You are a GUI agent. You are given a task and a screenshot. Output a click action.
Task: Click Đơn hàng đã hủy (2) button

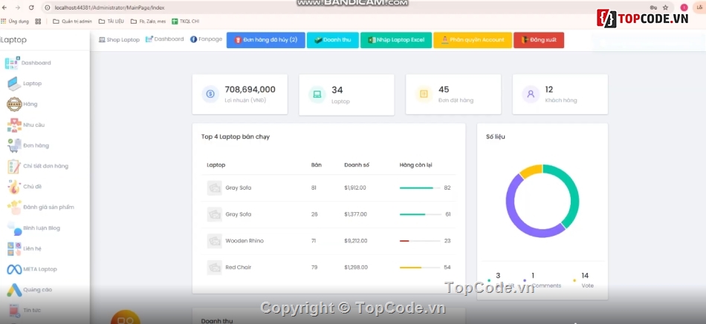pyautogui.click(x=265, y=40)
